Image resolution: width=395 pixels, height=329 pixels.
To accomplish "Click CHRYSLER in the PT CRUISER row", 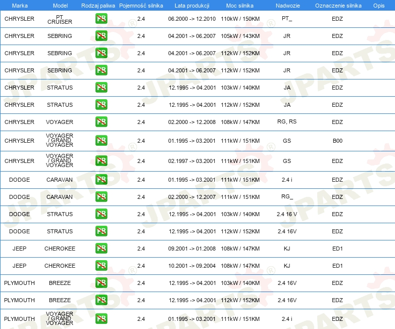I will click(x=19, y=19).
